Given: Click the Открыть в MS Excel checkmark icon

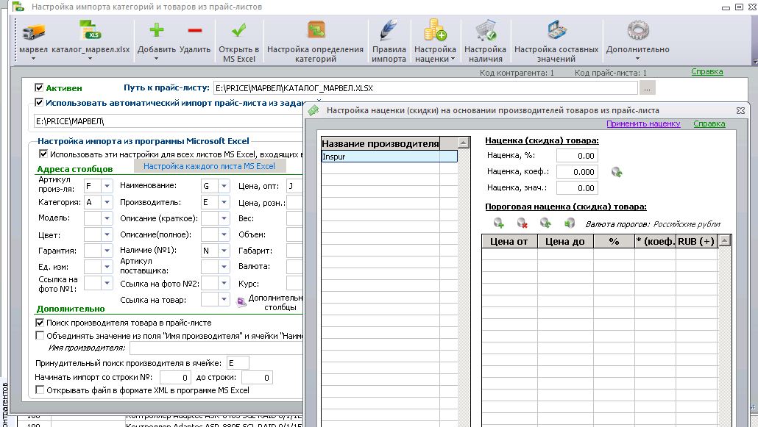Looking at the screenshot, I should point(239,30).
